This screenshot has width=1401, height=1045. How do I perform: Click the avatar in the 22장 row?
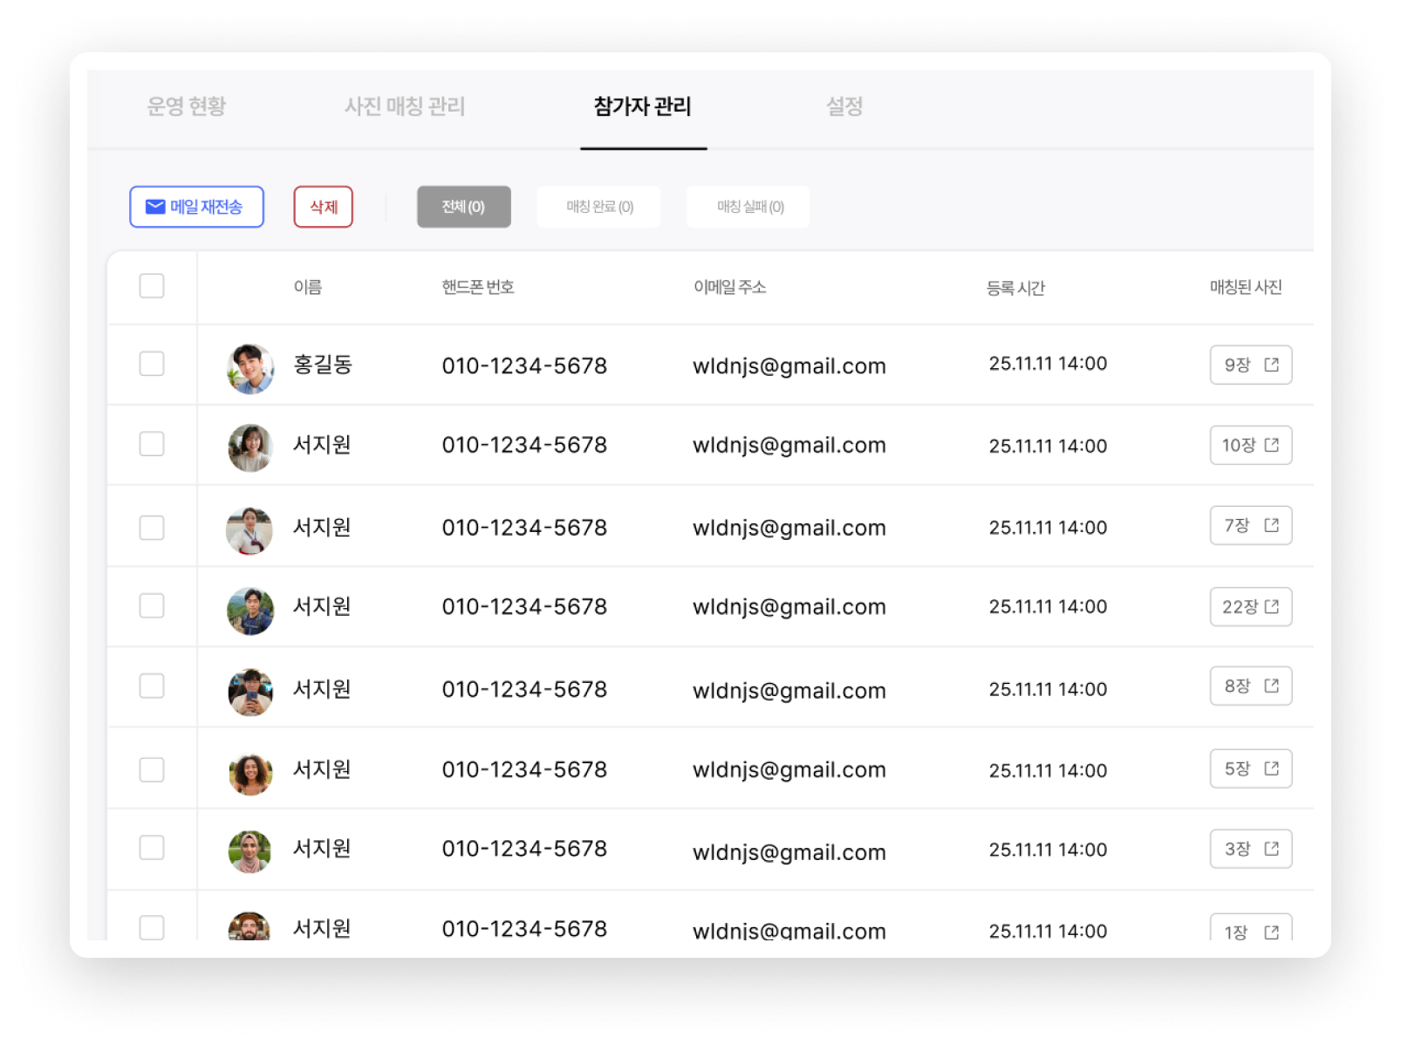(x=250, y=611)
